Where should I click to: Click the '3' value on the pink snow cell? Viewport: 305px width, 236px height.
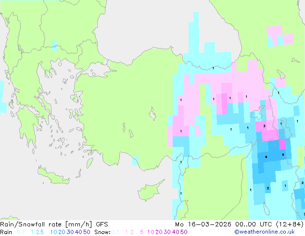pos(264,126)
